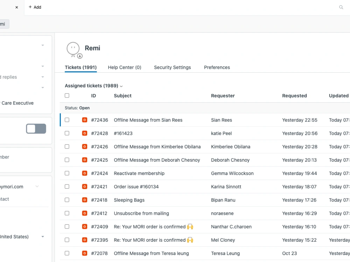Sort tickets by Subject column
This screenshot has height=262, width=350.
(122, 96)
